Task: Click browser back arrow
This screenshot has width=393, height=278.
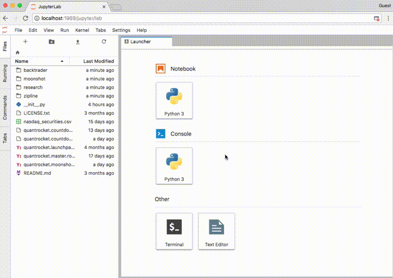Action: point(6,18)
